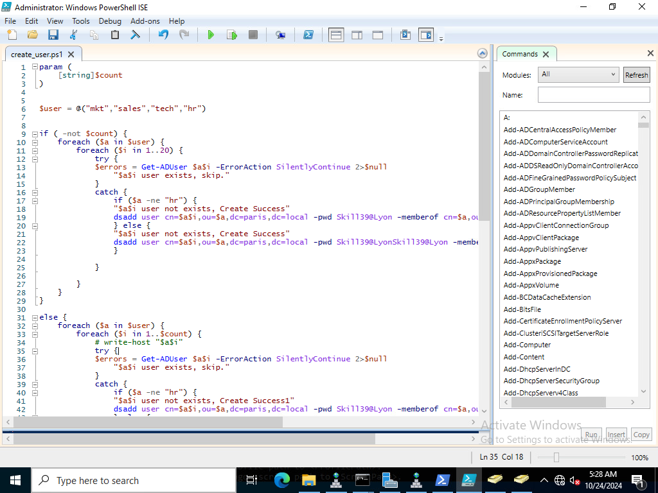The height and width of the screenshot is (493, 658).
Task: Select Add-ADGroupMember in the commands list
Action: click(539, 189)
